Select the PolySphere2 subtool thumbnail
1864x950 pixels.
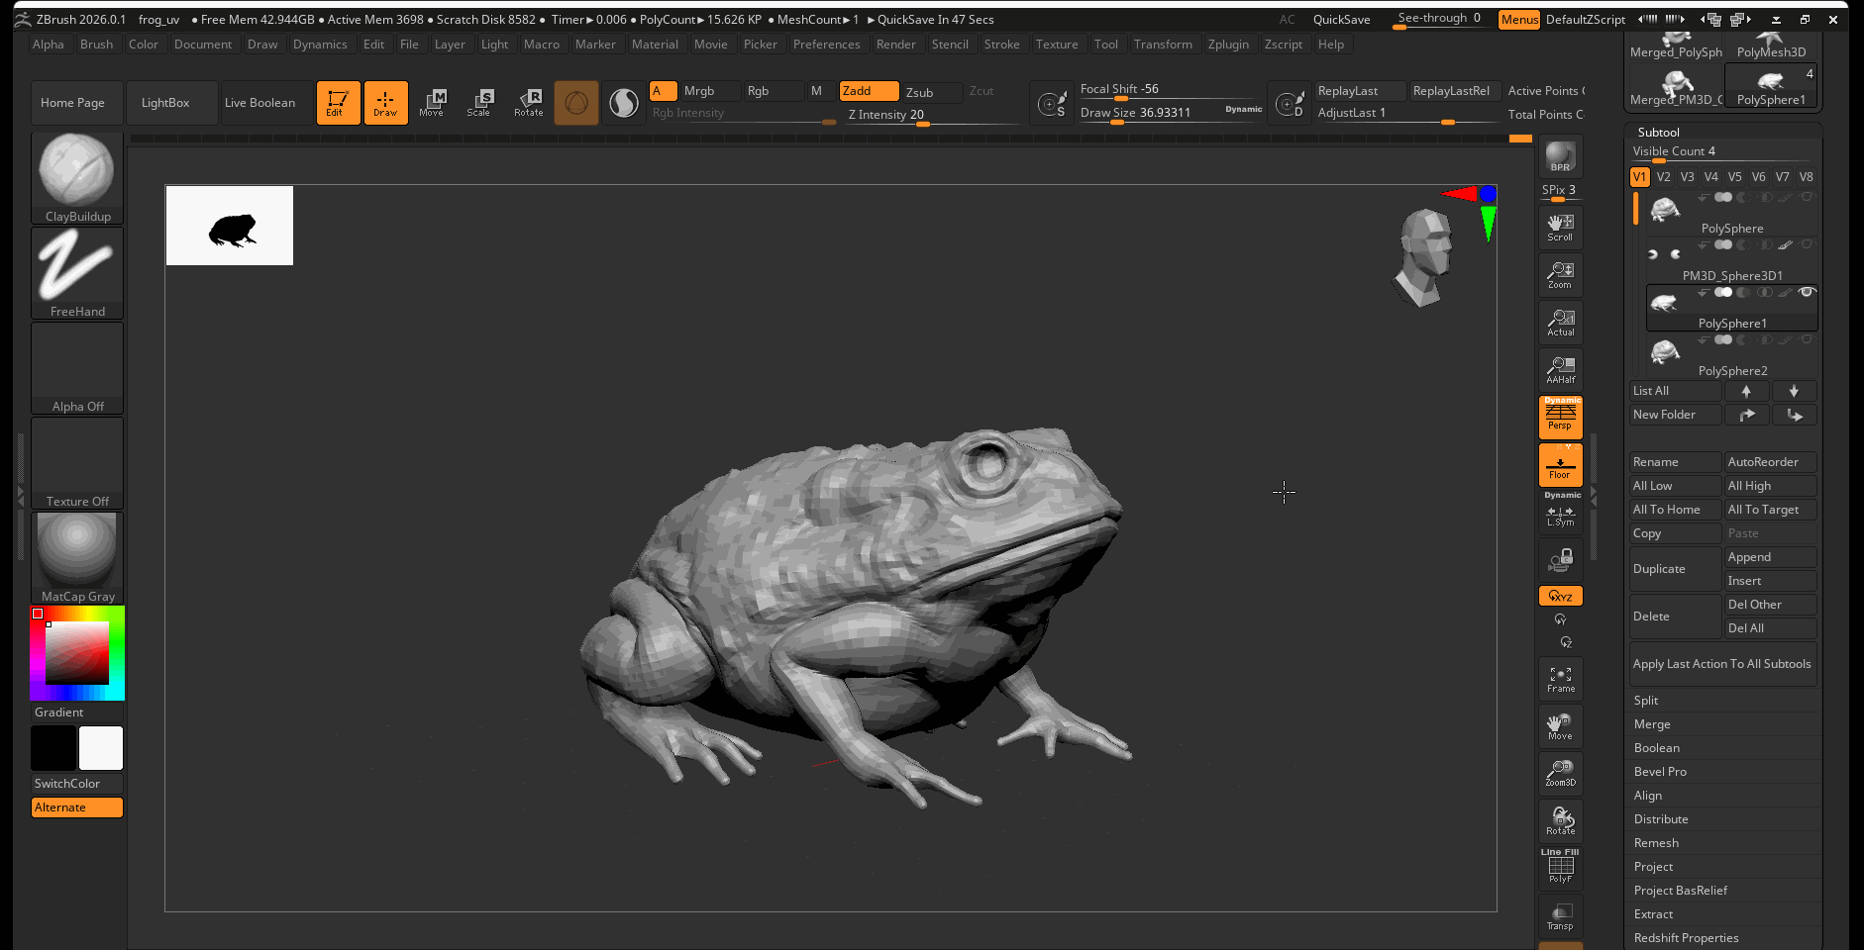(1666, 352)
